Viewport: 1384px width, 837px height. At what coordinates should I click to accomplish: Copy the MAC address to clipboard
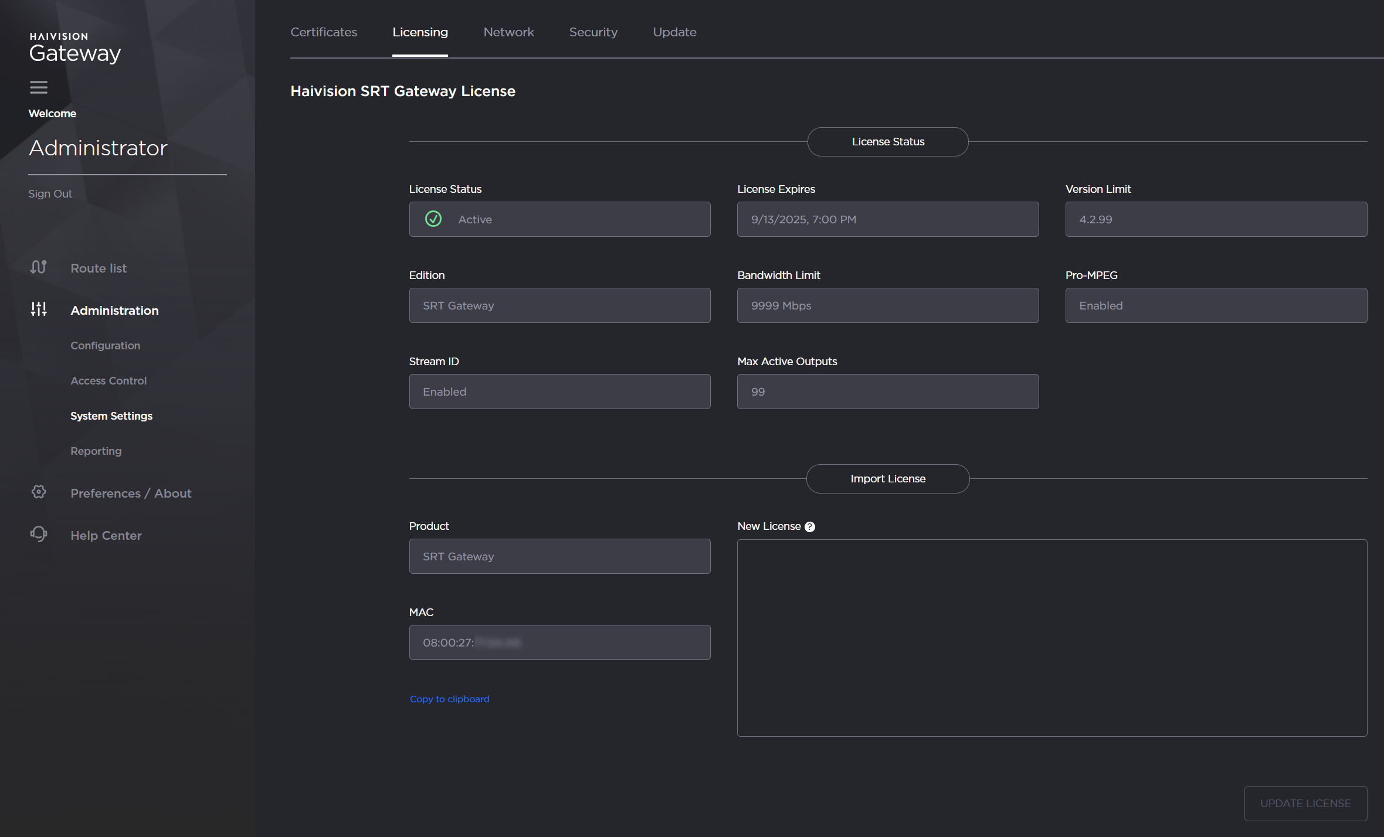[449, 698]
